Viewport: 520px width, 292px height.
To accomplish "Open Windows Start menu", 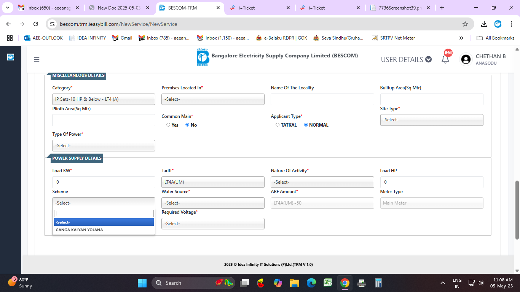I will 142,283.
